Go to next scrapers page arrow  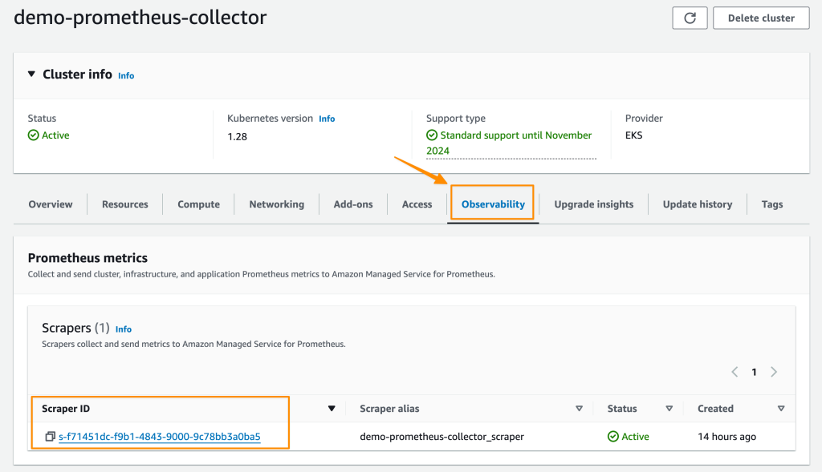(774, 372)
